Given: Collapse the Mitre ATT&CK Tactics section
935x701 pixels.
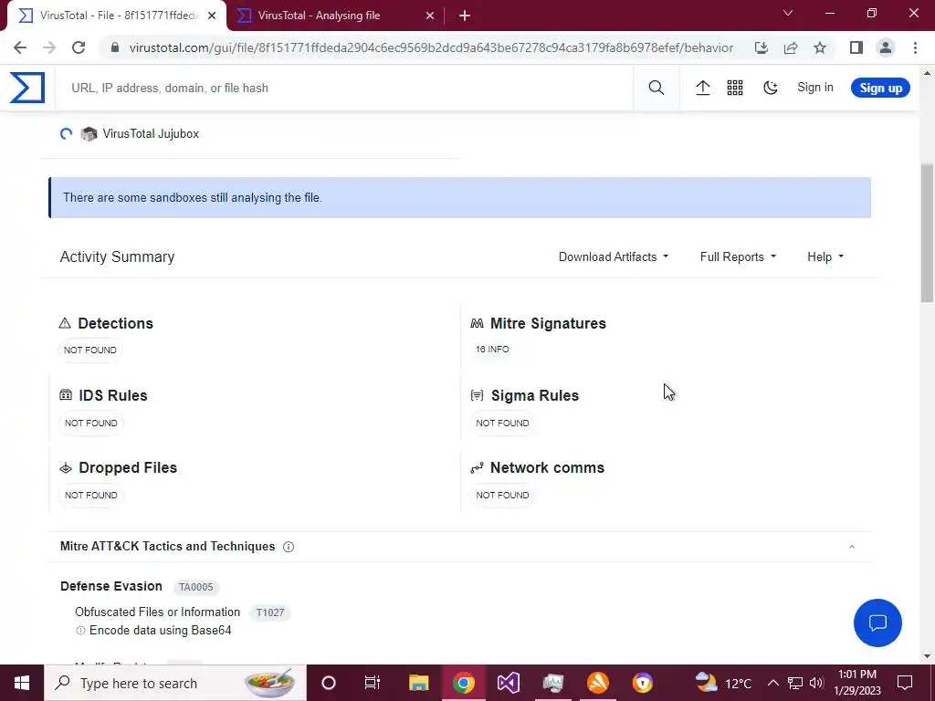Looking at the screenshot, I should click(x=852, y=547).
